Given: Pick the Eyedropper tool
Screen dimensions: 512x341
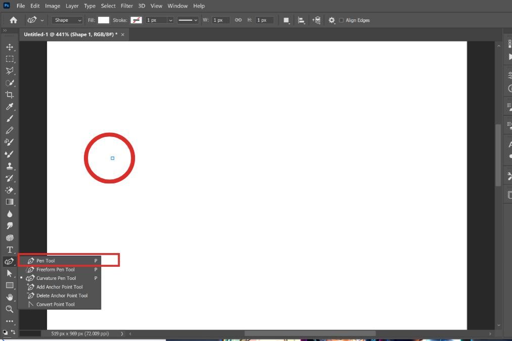Looking at the screenshot, I should point(9,107).
